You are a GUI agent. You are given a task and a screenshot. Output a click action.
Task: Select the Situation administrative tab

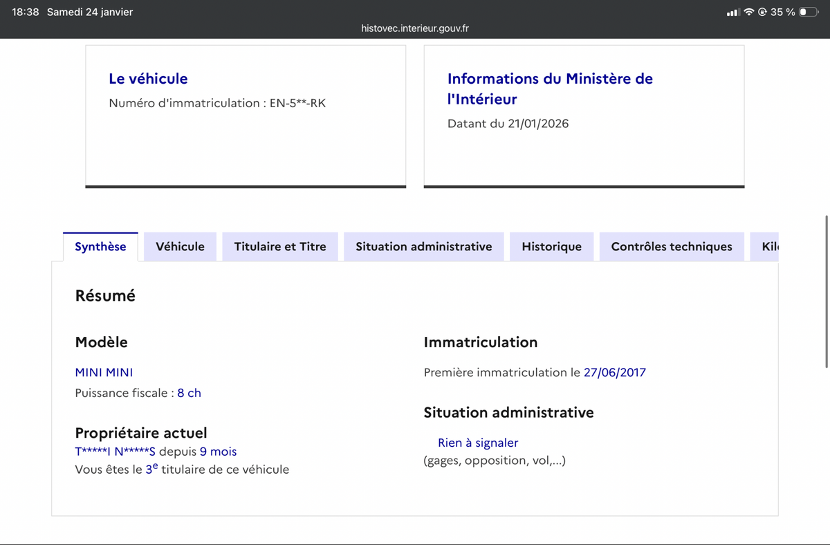click(x=423, y=247)
